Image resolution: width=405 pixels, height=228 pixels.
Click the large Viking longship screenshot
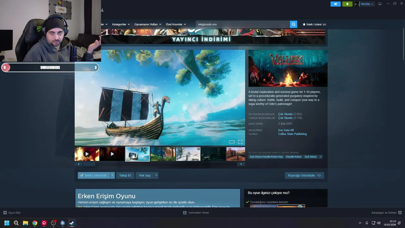160,98
